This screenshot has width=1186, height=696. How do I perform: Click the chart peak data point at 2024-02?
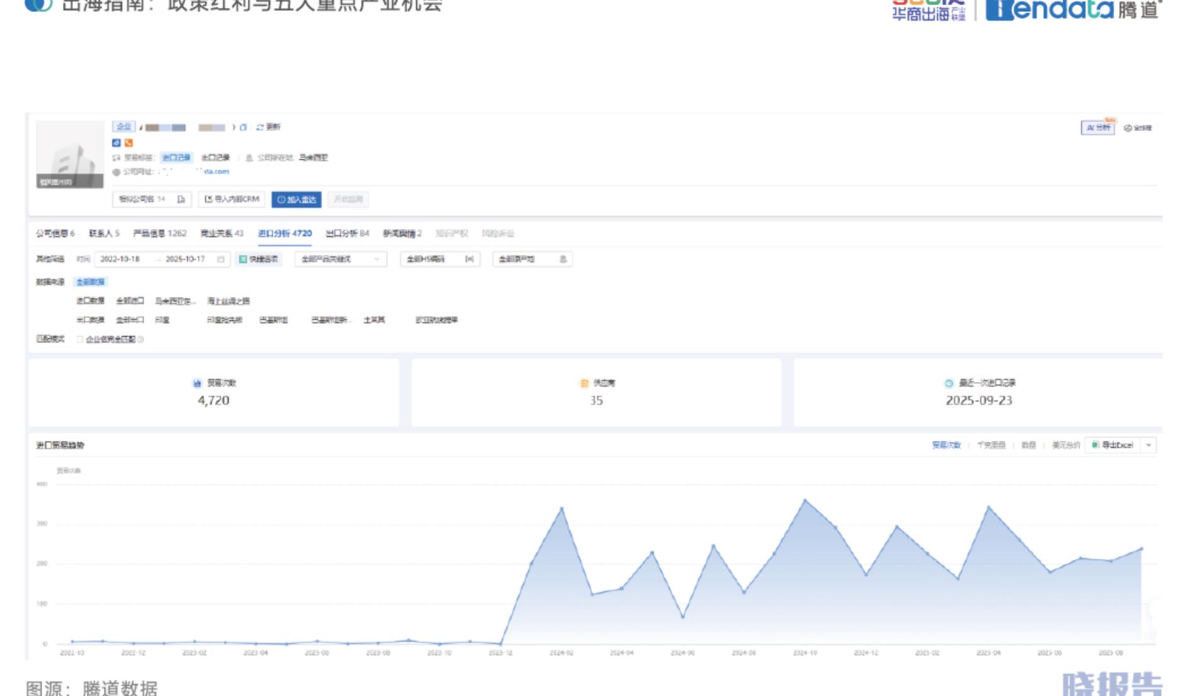pyautogui.click(x=562, y=508)
